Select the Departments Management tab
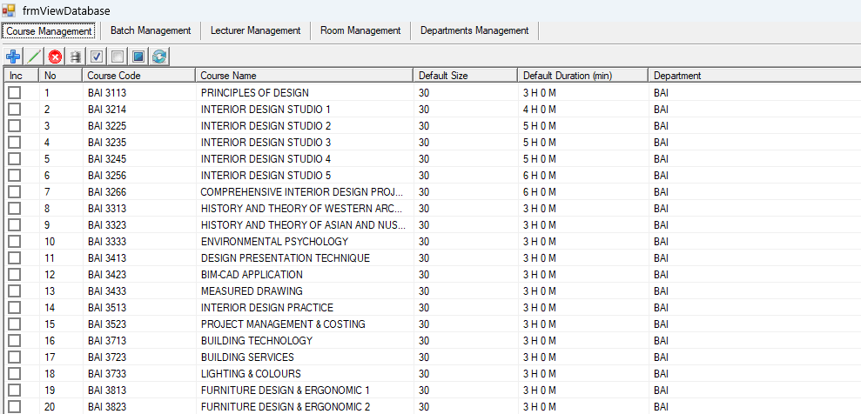Image resolution: width=861 pixels, height=414 pixels. coord(474,30)
